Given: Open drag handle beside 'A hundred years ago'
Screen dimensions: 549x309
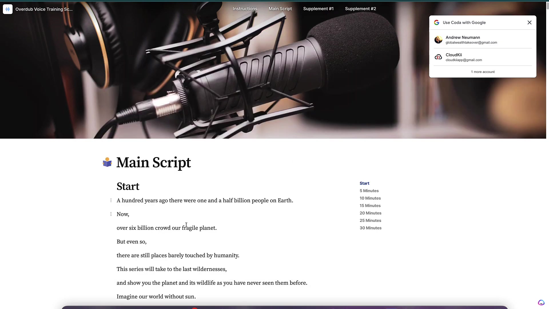Looking at the screenshot, I should (x=111, y=200).
